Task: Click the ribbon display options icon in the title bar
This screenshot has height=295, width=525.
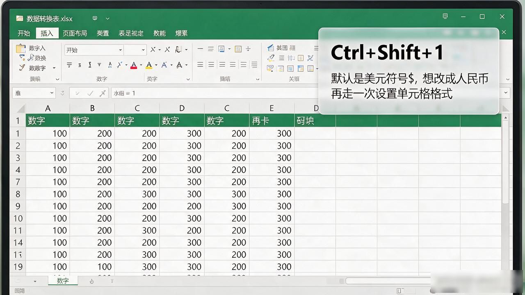Action: point(445,16)
